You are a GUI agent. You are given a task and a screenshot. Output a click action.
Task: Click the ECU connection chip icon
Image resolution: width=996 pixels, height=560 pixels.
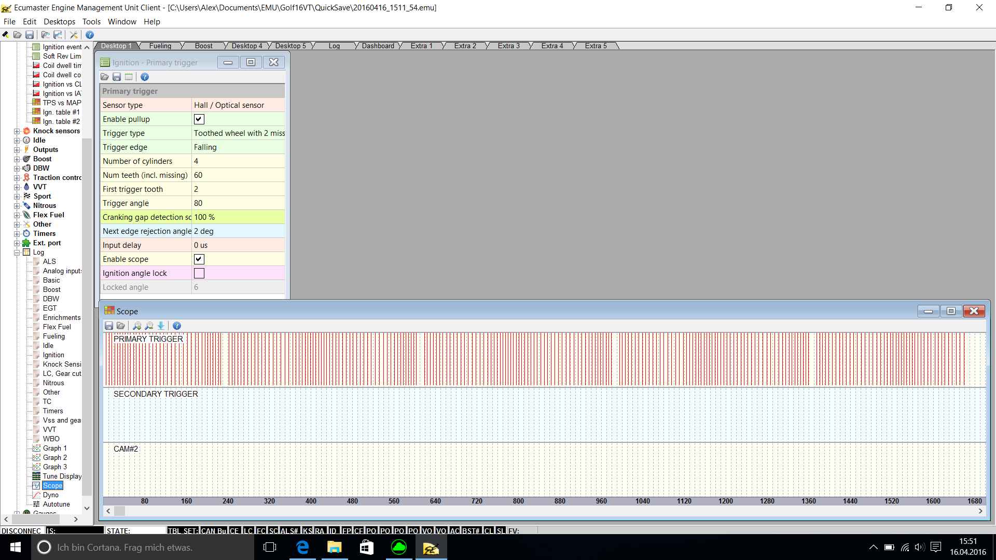pos(5,35)
